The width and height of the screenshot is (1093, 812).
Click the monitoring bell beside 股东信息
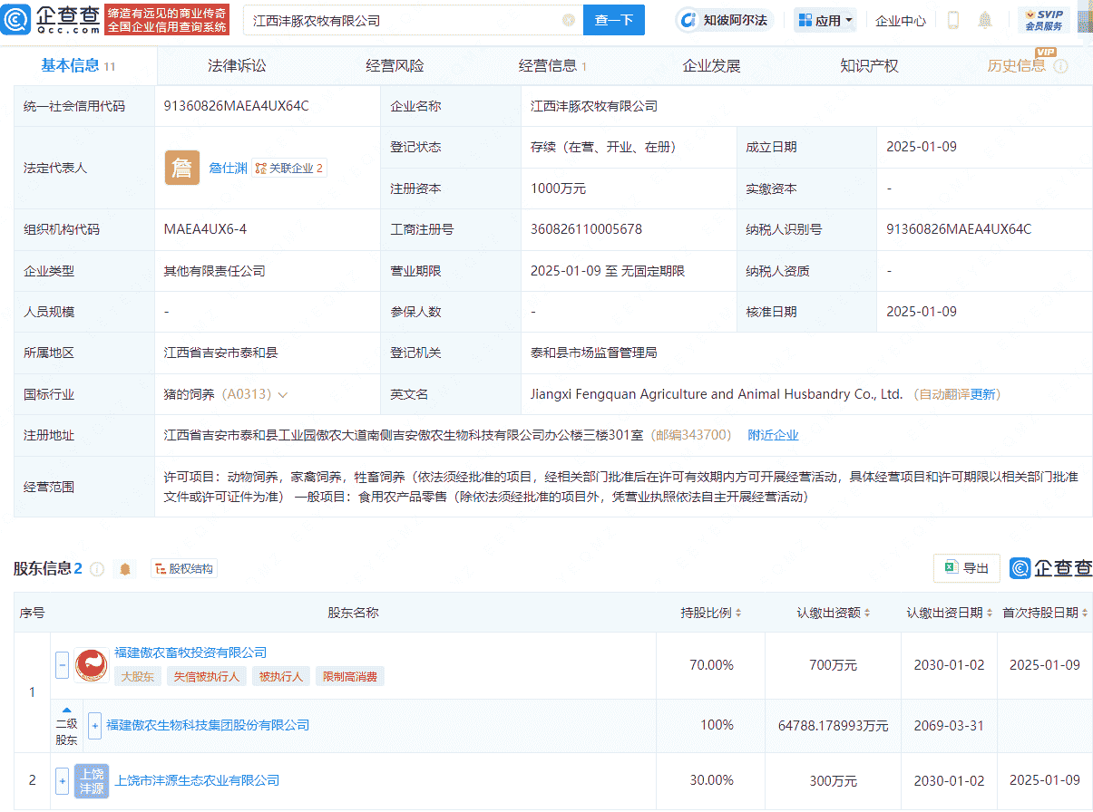[x=124, y=568]
